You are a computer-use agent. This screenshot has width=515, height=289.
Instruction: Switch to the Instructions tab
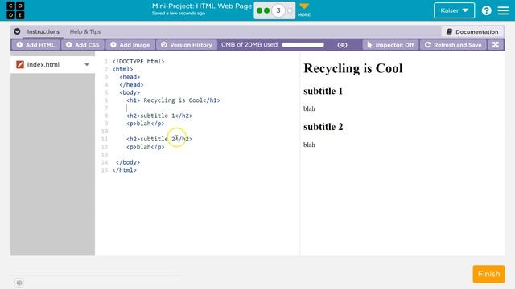43,32
